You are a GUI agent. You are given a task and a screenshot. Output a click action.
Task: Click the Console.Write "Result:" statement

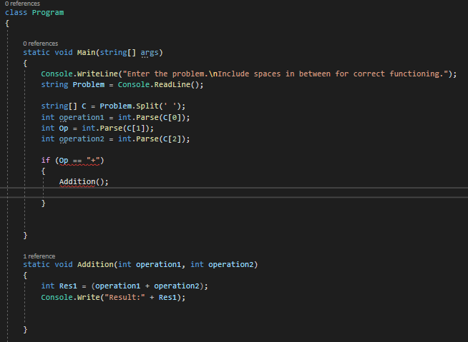(x=113, y=297)
